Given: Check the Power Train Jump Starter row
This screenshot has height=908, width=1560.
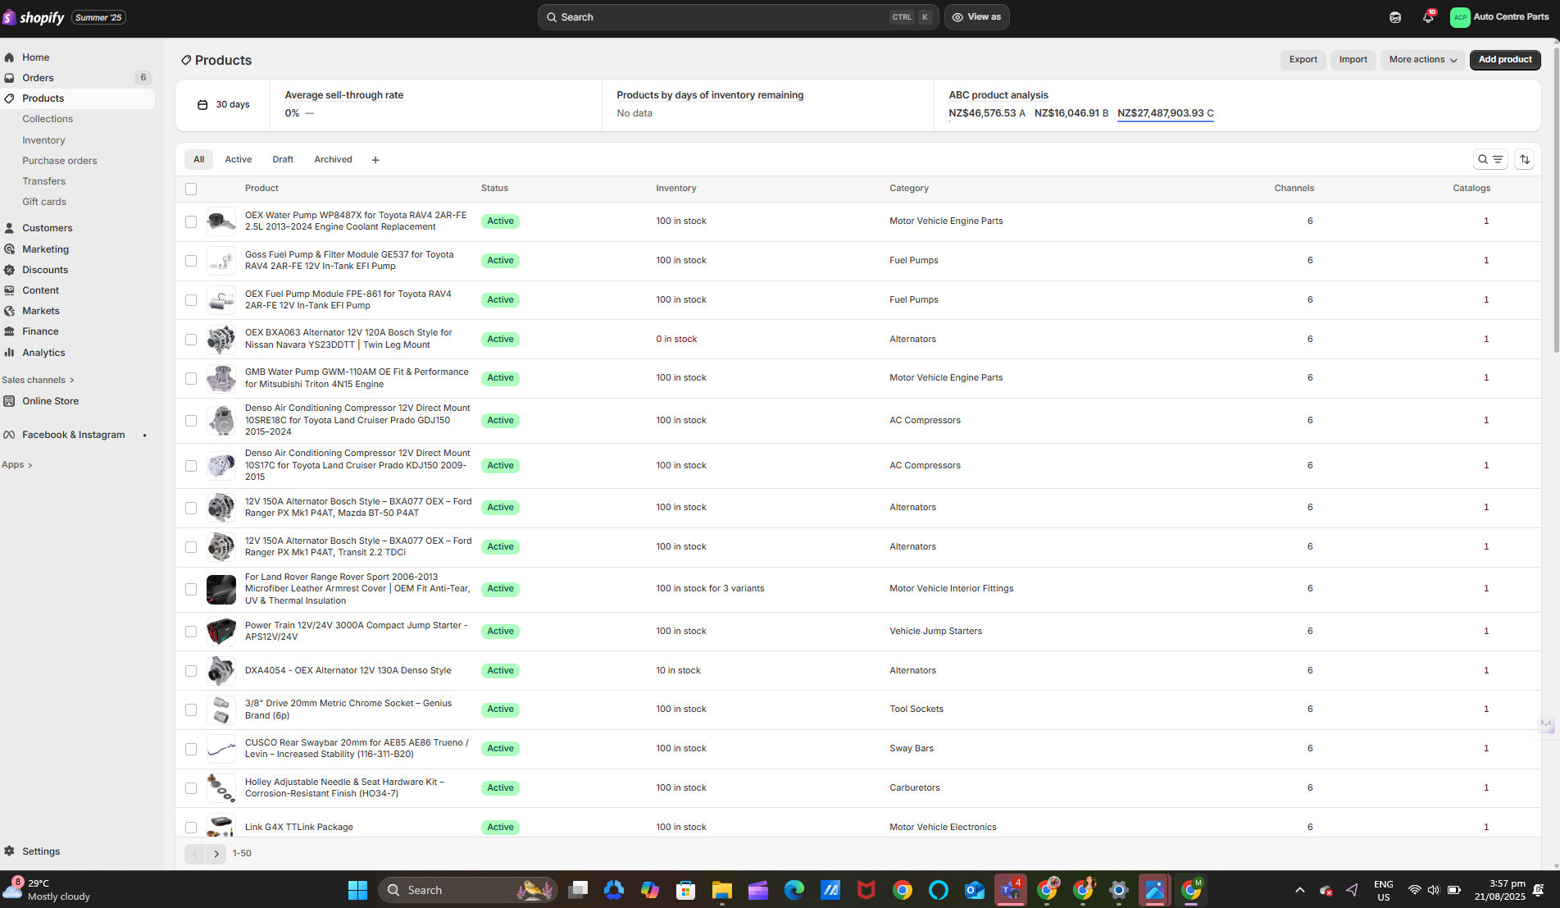Looking at the screenshot, I should 191,632.
